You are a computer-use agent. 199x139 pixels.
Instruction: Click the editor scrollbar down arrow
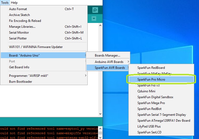(100, 113)
